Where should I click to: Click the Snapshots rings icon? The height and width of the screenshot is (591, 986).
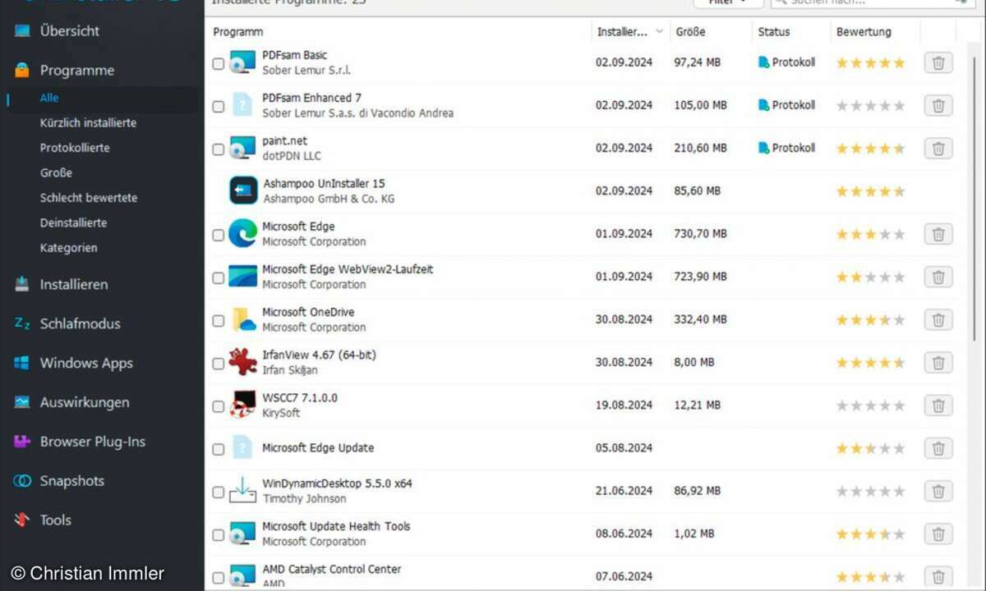[22, 481]
